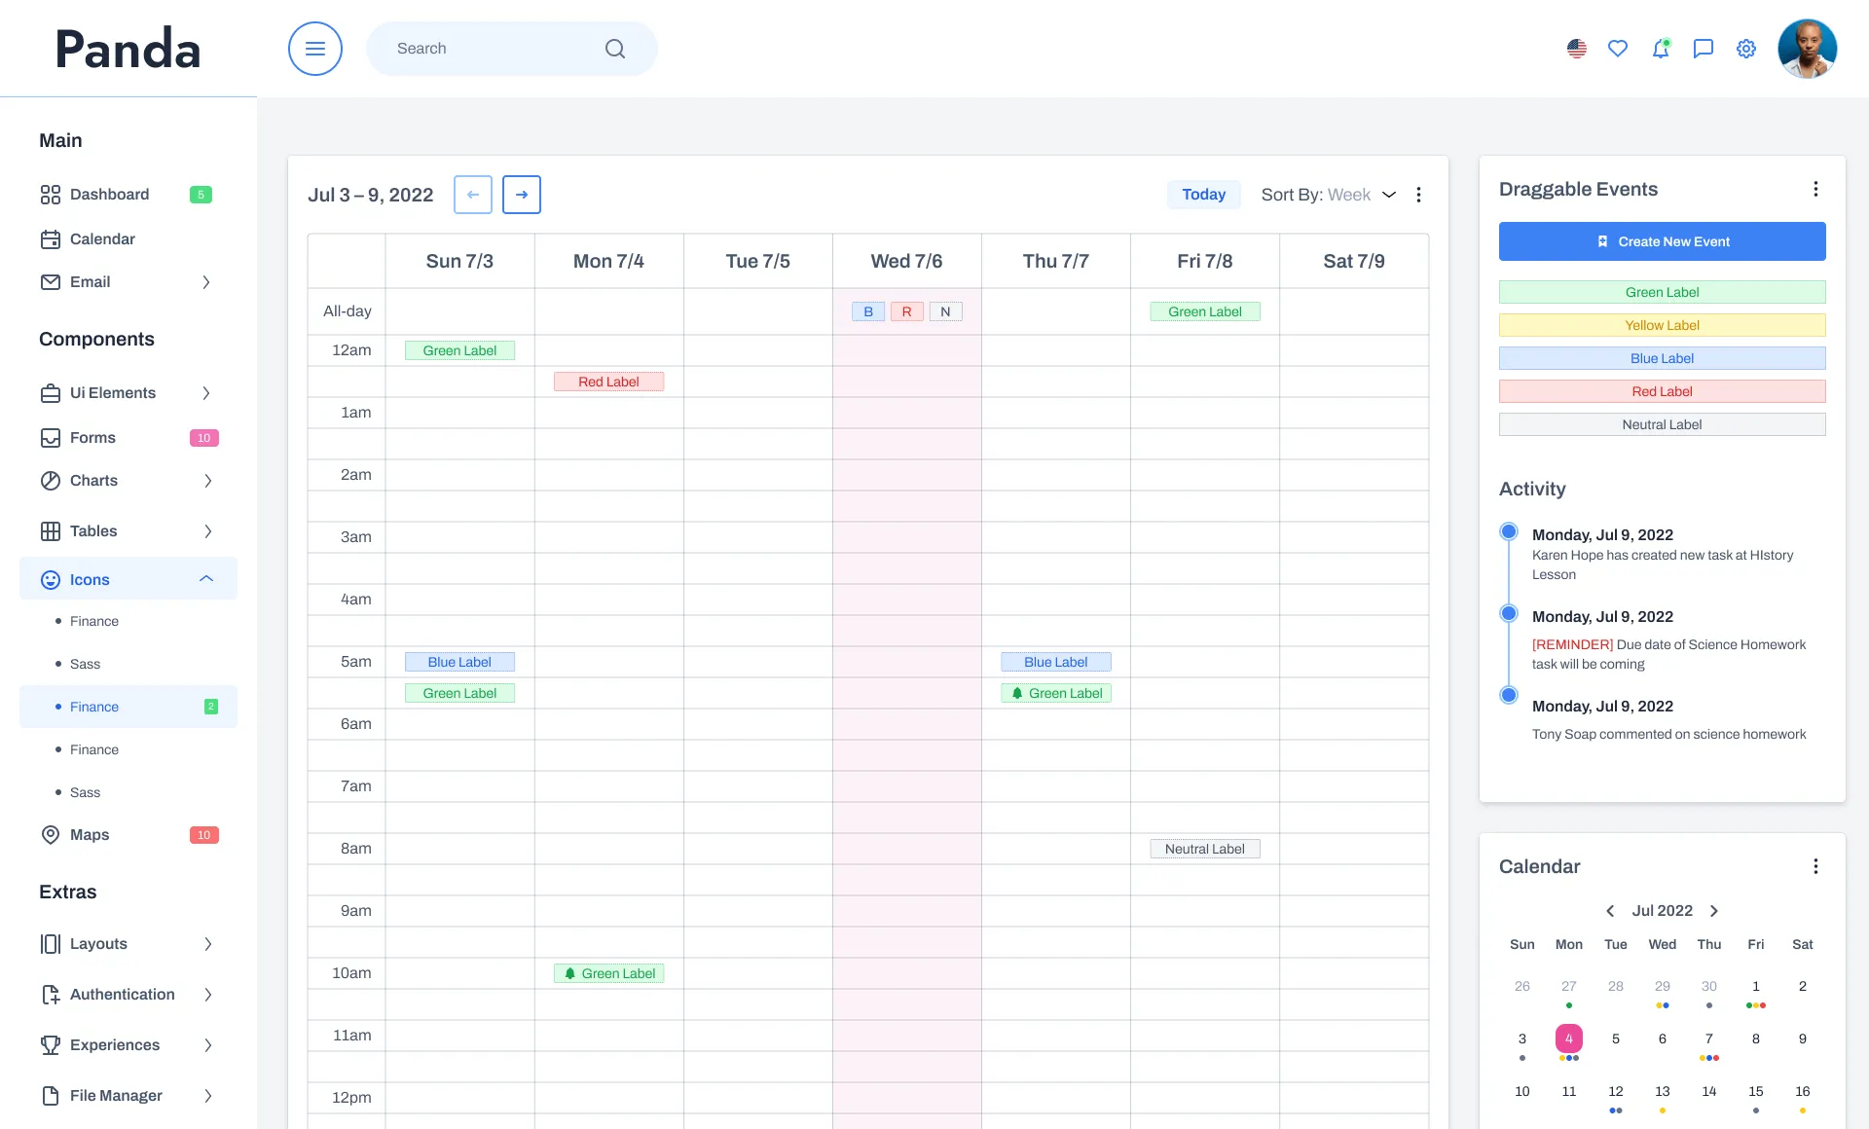Click the Create New Event button
Image resolution: width=1869 pixels, height=1129 pixels.
pos(1662,241)
